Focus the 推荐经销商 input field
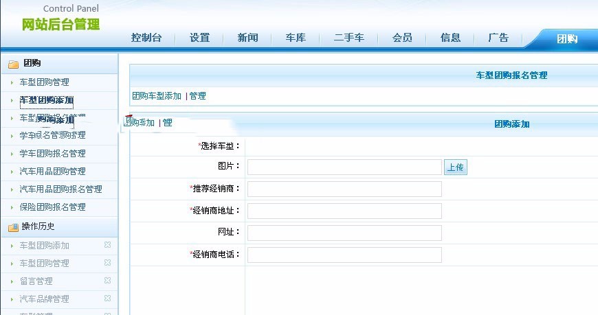The width and height of the screenshot is (598, 315). (344, 189)
